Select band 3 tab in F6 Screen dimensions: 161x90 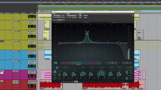click(x=78, y=63)
